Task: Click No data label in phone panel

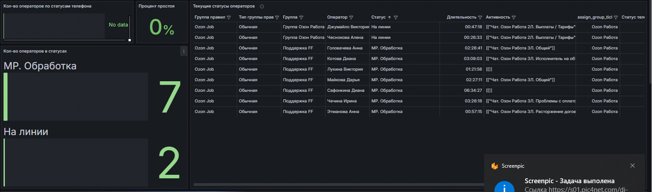Action: click(118, 25)
